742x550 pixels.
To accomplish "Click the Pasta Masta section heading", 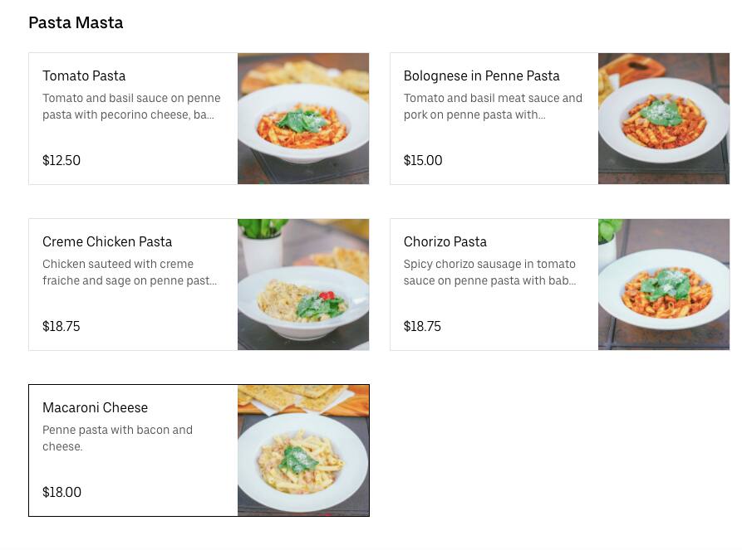I will (76, 23).
